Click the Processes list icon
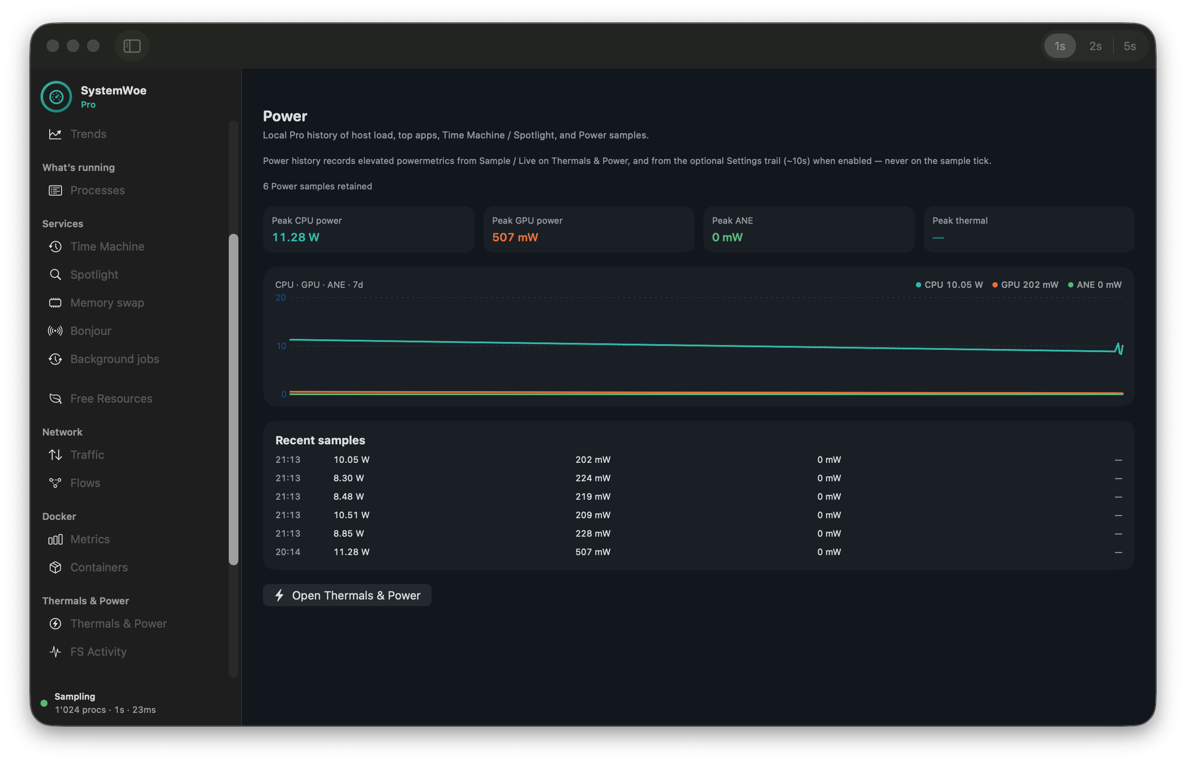The height and width of the screenshot is (763, 1186). [x=55, y=191]
